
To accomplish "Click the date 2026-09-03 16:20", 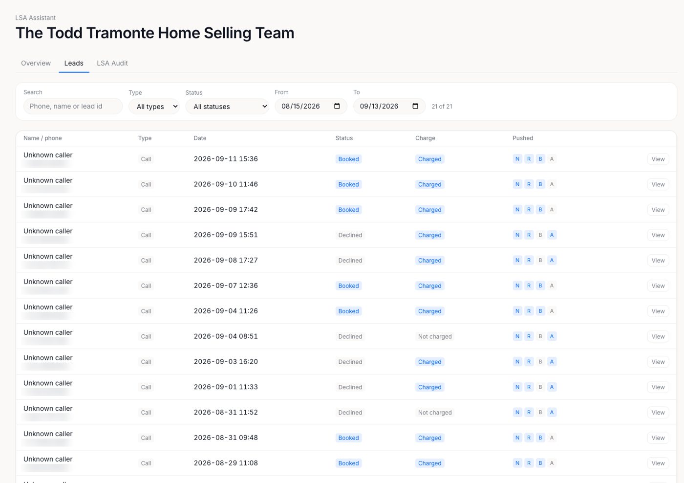I will (x=226, y=362).
